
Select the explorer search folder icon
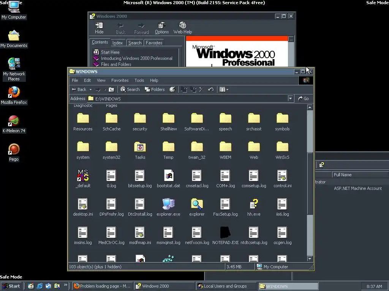197,204
